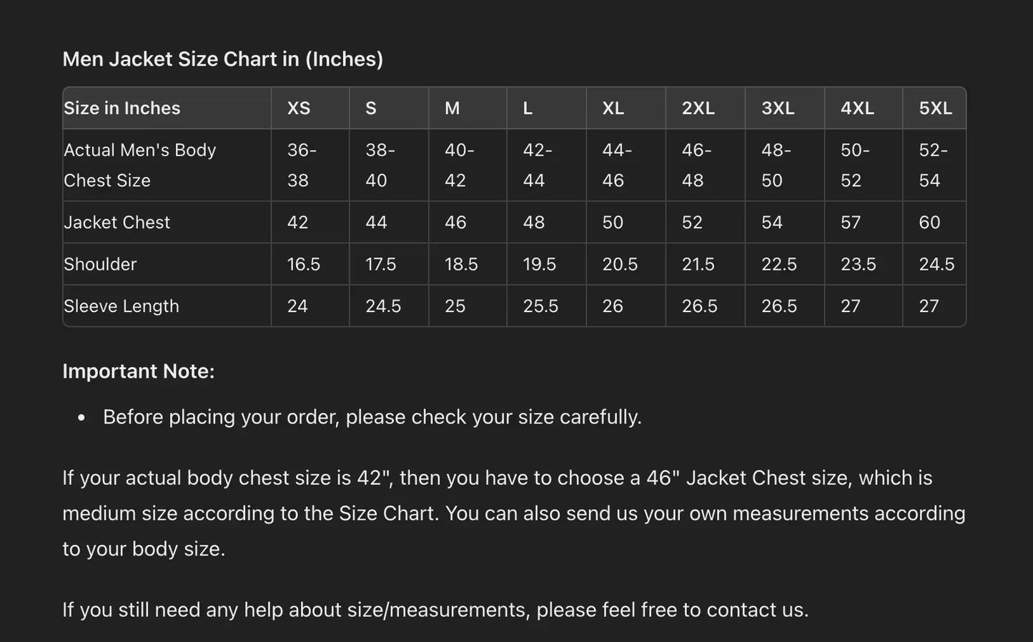Click the XS column header
Viewport: 1033px width, 642px height.
tap(299, 109)
